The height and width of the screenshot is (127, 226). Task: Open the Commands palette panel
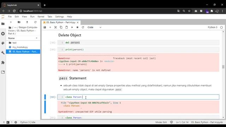click(3, 43)
